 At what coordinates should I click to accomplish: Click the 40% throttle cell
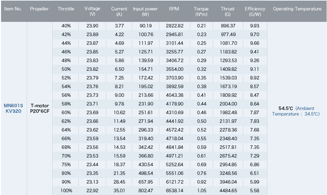coord(66,26)
